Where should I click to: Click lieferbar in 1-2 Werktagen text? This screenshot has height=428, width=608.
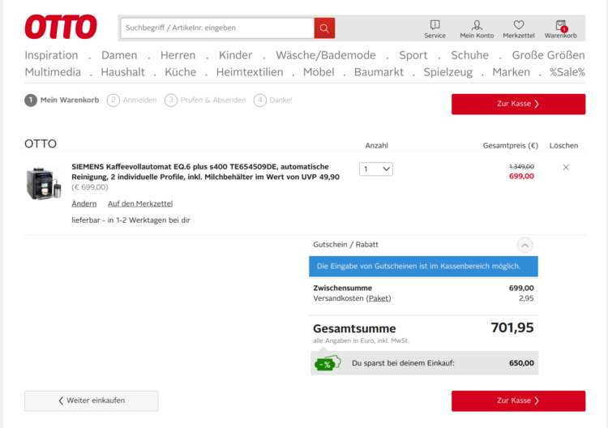click(131, 220)
